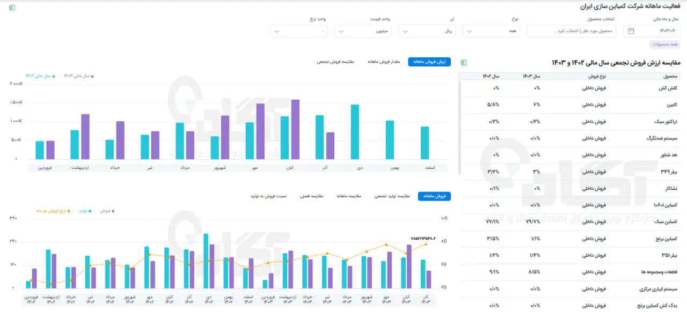687x312 pixels.
Task: Click the ۷۷/۱% value in the کمباین سبک row
Action: coord(493,222)
